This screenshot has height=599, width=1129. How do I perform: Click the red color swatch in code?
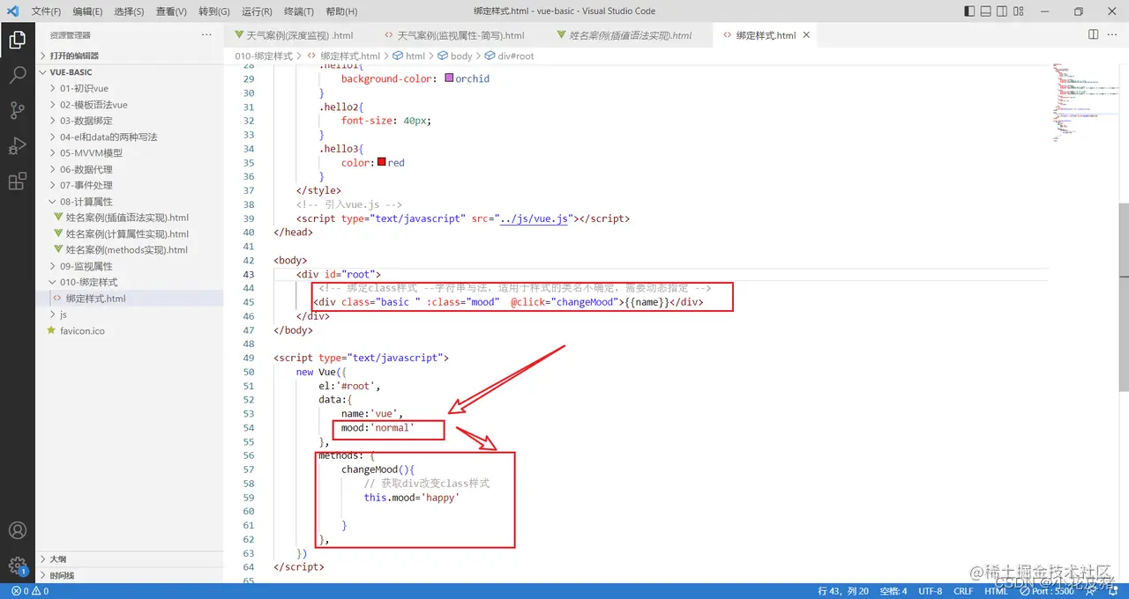[381, 162]
